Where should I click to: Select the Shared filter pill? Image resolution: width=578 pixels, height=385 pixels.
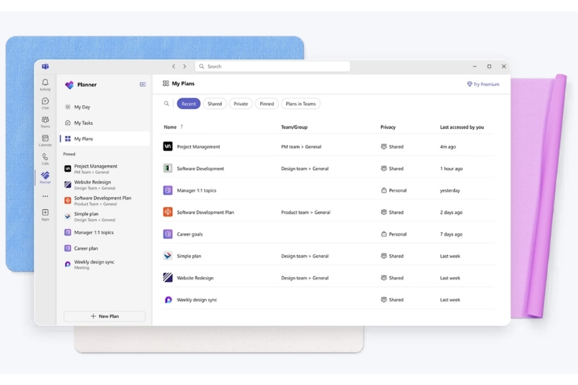point(215,103)
